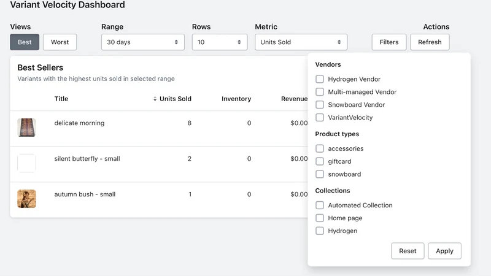This screenshot has height=276, width=491.
Task: Switch to the Best view
Action: 25,42
